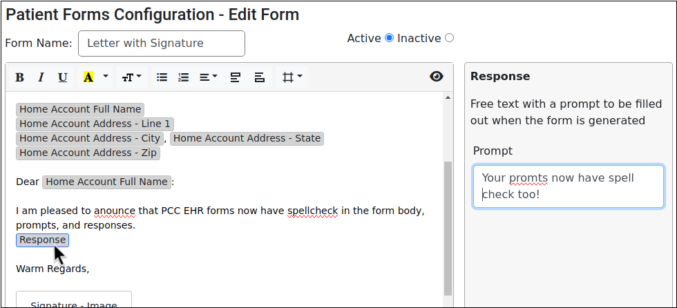The image size is (677, 308).
Task: Click the first line-spacing icon after alignment
Action: [x=235, y=77]
